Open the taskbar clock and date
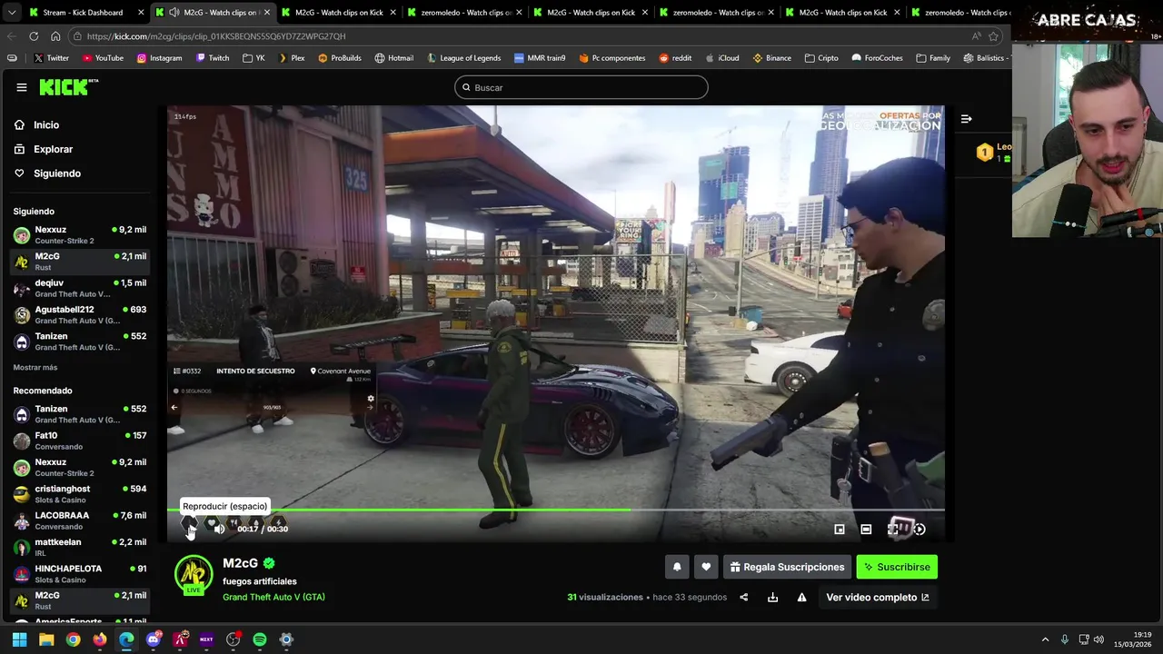 coord(1132,639)
